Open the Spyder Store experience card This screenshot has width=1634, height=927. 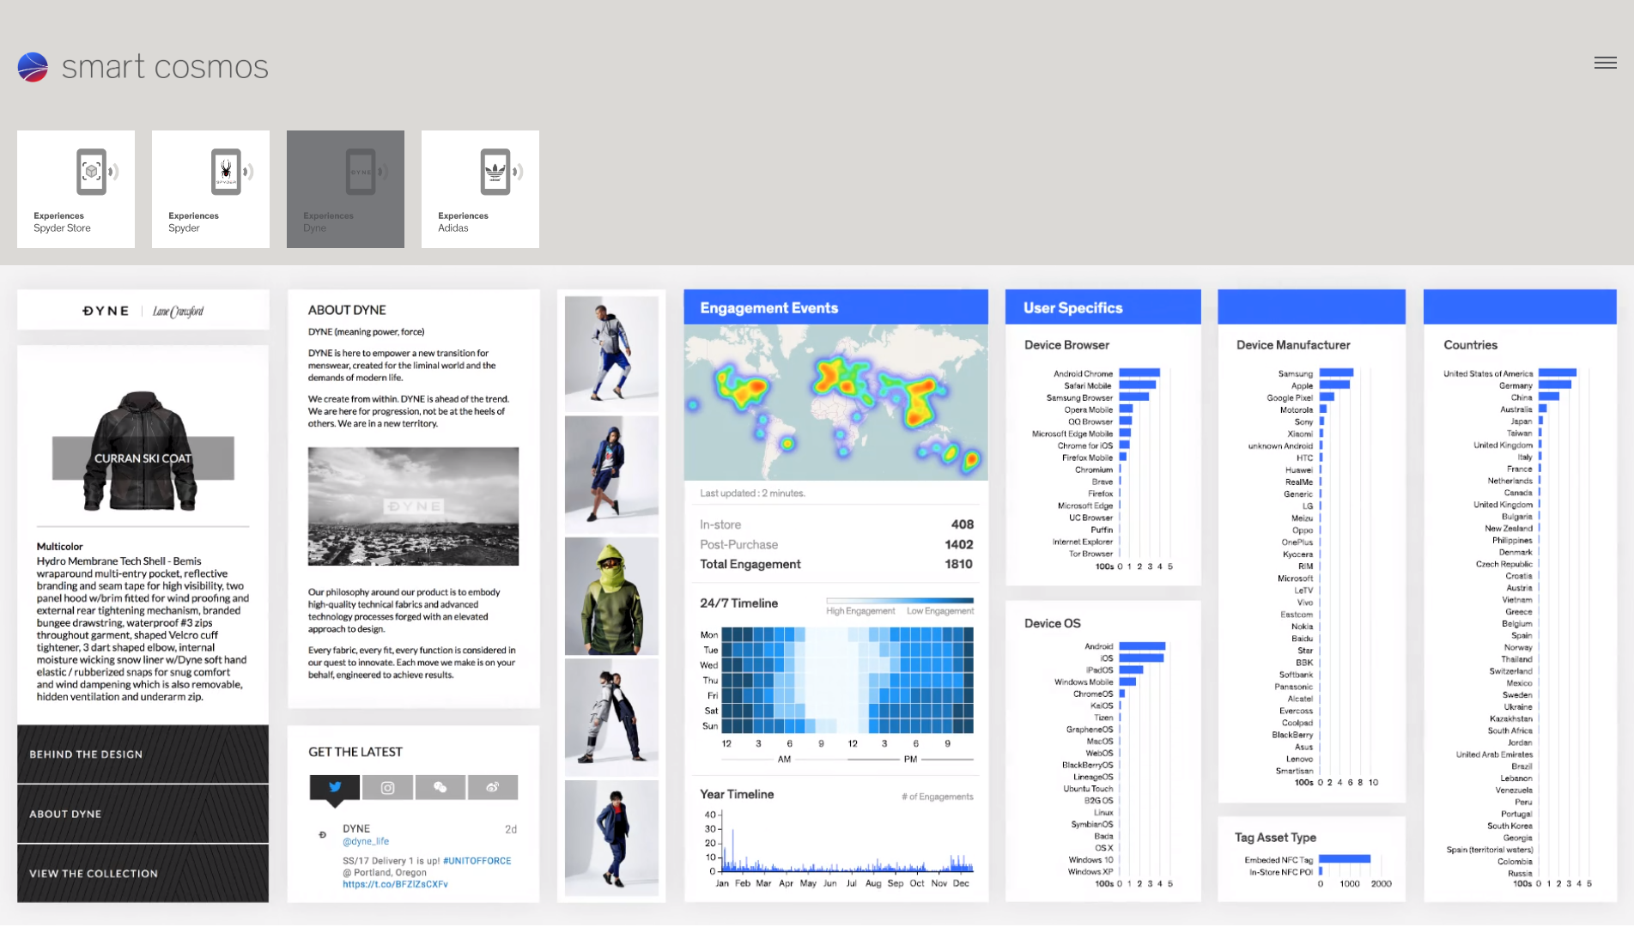click(76, 189)
